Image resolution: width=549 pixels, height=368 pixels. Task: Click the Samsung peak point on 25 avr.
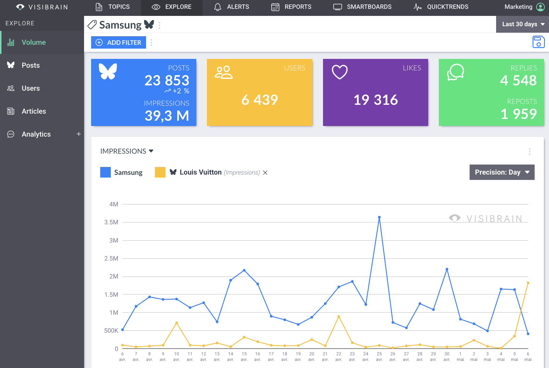pos(379,217)
